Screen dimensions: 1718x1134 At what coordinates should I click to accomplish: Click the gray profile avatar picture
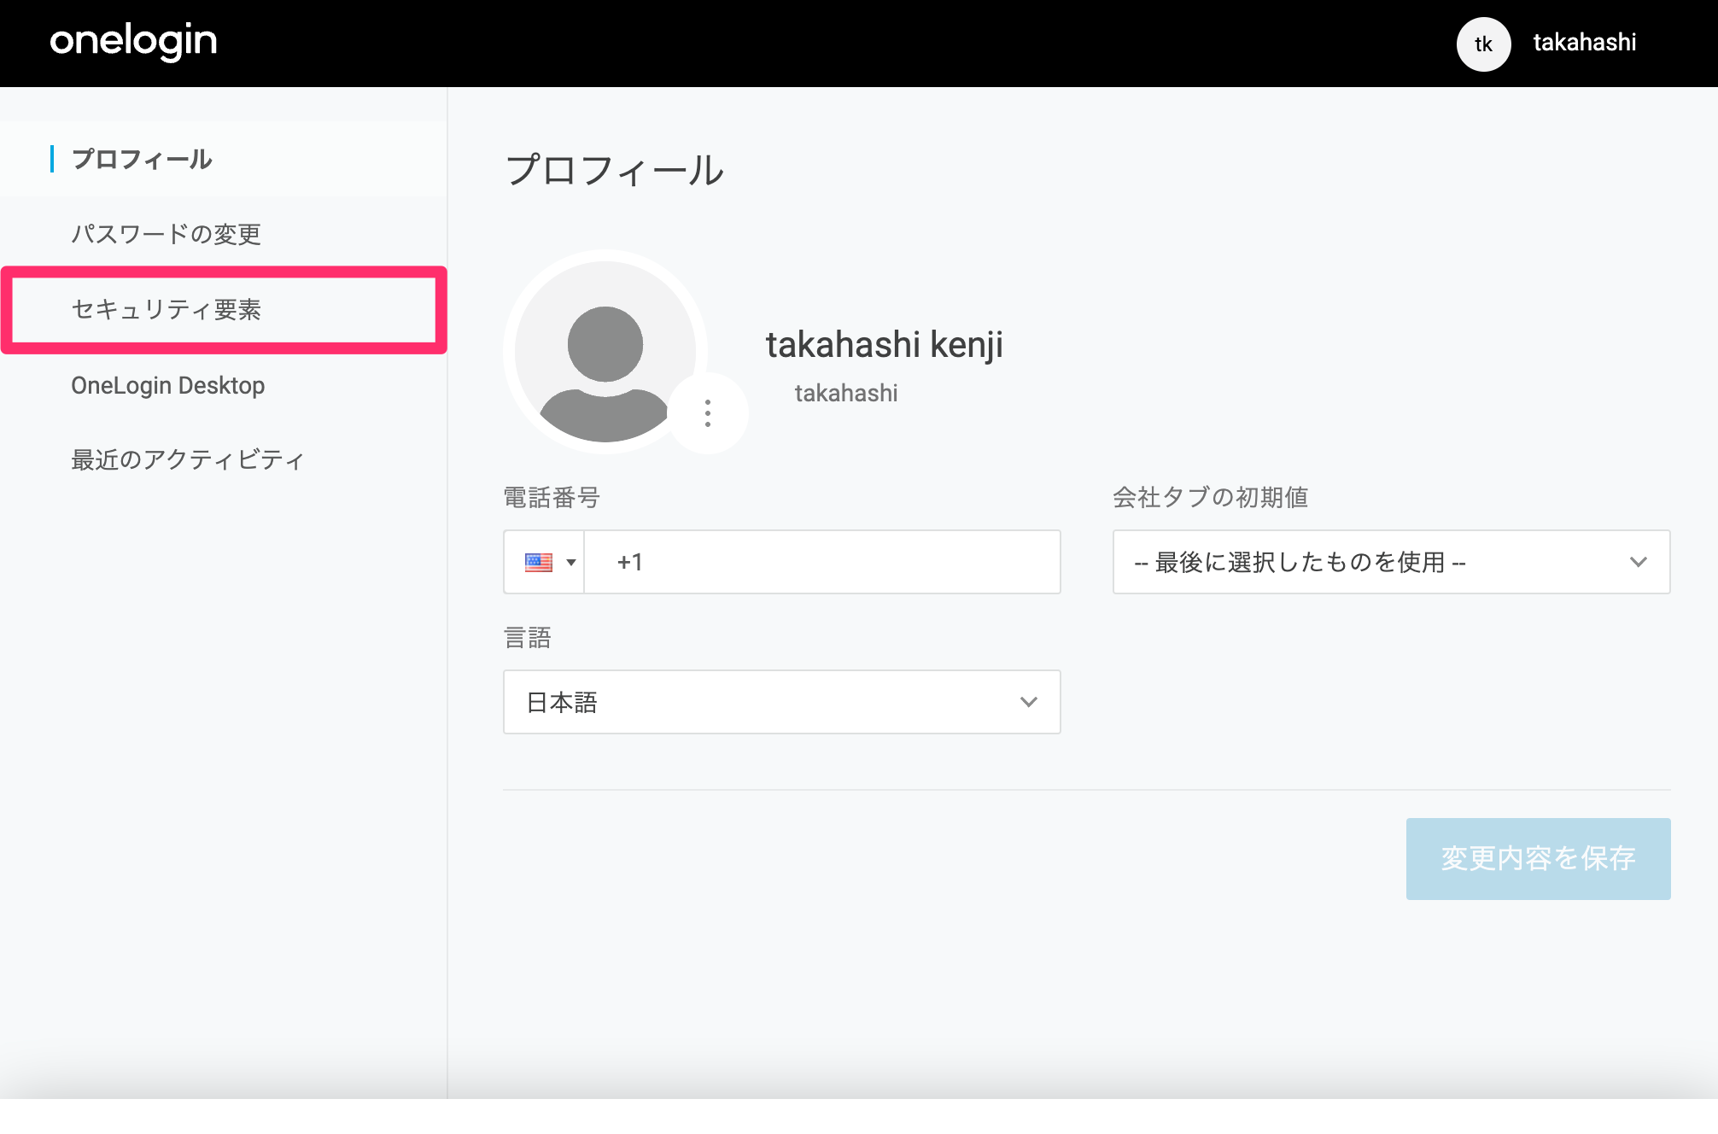click(x=605, y=351)
